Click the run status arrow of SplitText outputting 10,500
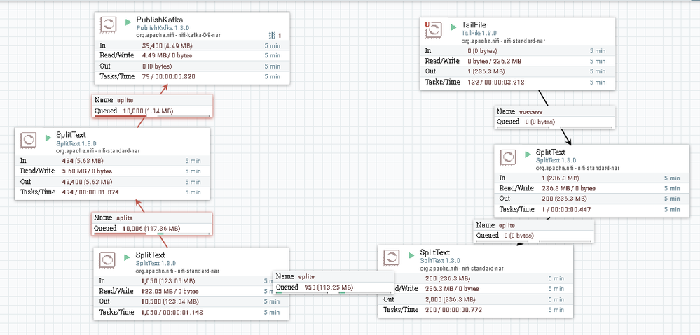 pyautogui.click(x=128, y=256)
